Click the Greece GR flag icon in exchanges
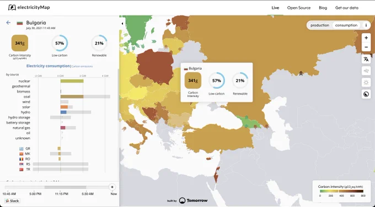The image size is (375, 207). (x=22, y=149)
